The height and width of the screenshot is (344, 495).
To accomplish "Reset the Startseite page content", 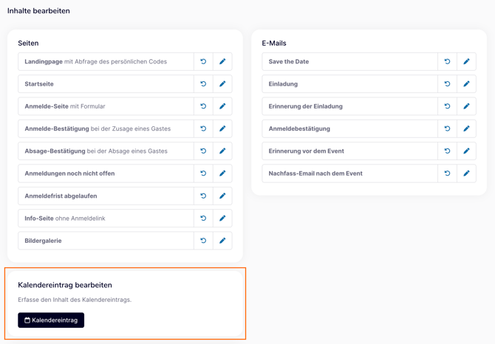I will click(203, 84).
